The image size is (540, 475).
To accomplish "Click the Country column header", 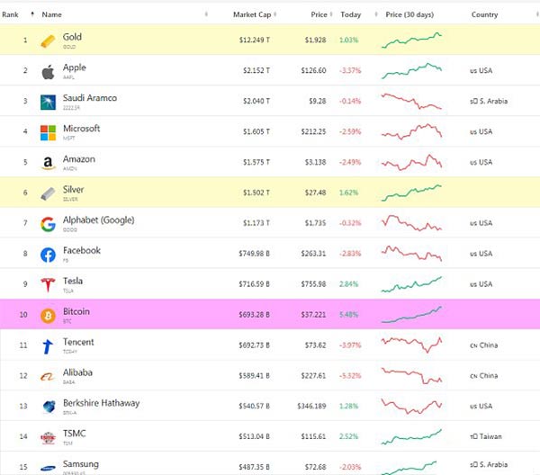I will [x=484, y=14].
